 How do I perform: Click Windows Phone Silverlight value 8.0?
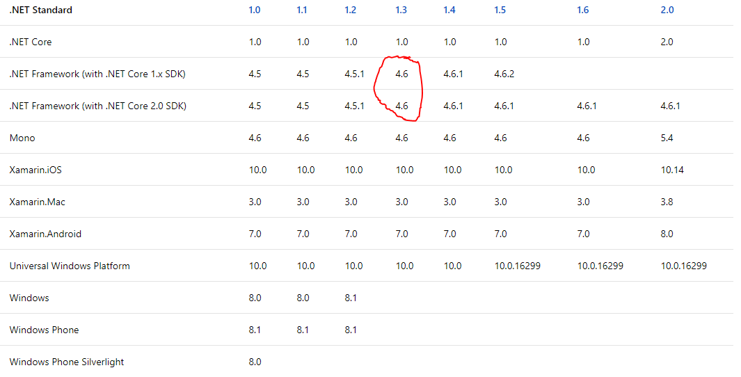255,362
